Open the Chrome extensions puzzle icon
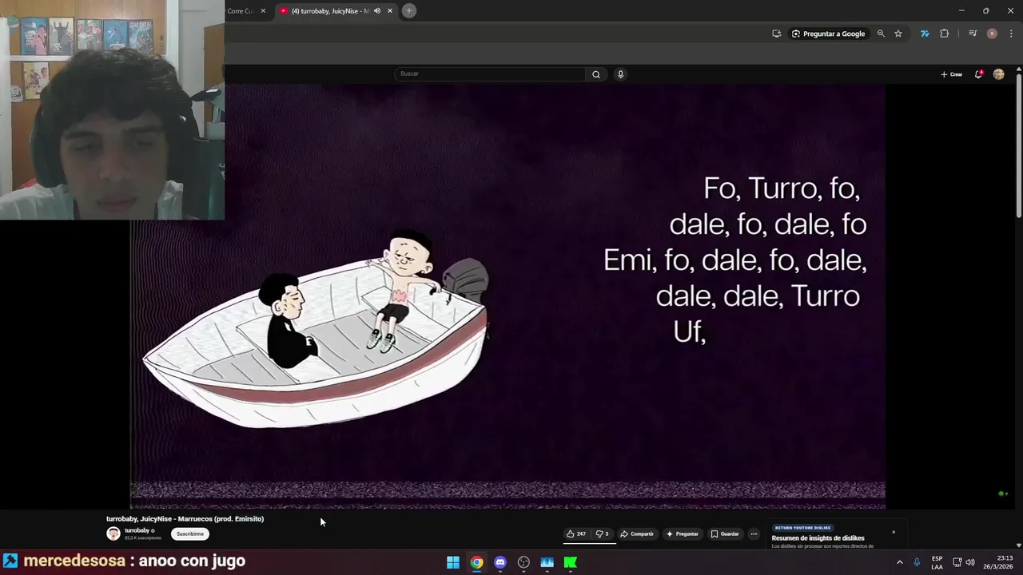 click(945, 34)
